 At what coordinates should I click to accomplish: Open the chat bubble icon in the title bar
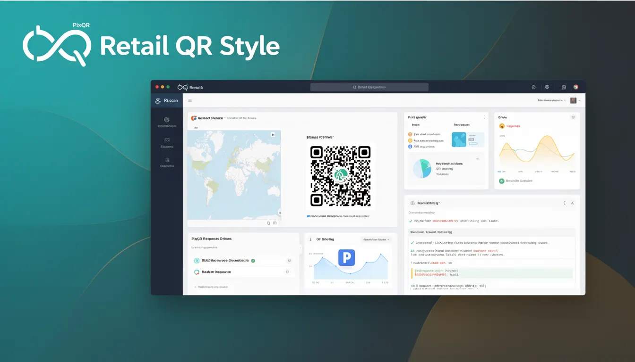coord(547,87)
